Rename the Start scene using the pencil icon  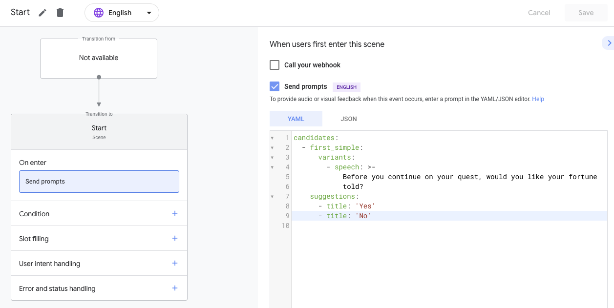[42, 12]
